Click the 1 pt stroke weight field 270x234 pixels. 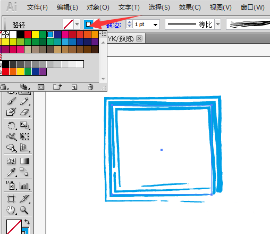pyautogui.click(x=142, y=25)
